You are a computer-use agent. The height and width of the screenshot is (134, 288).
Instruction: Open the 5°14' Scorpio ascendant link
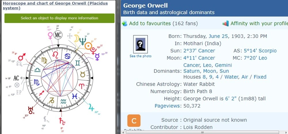(x=260, y=51)
